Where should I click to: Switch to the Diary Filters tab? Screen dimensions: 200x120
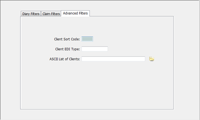pyautogui.click(x=31, y=14)
